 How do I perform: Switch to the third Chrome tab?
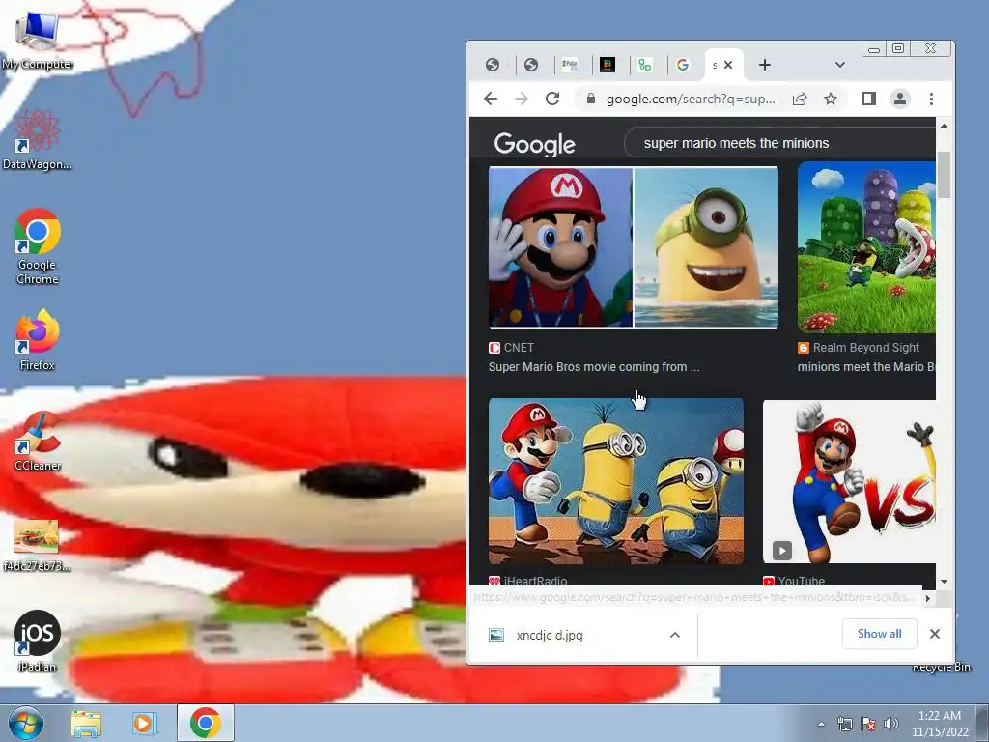coord(570,65)
